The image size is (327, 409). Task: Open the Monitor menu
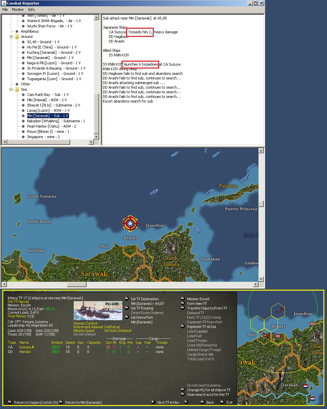point(18,10)
